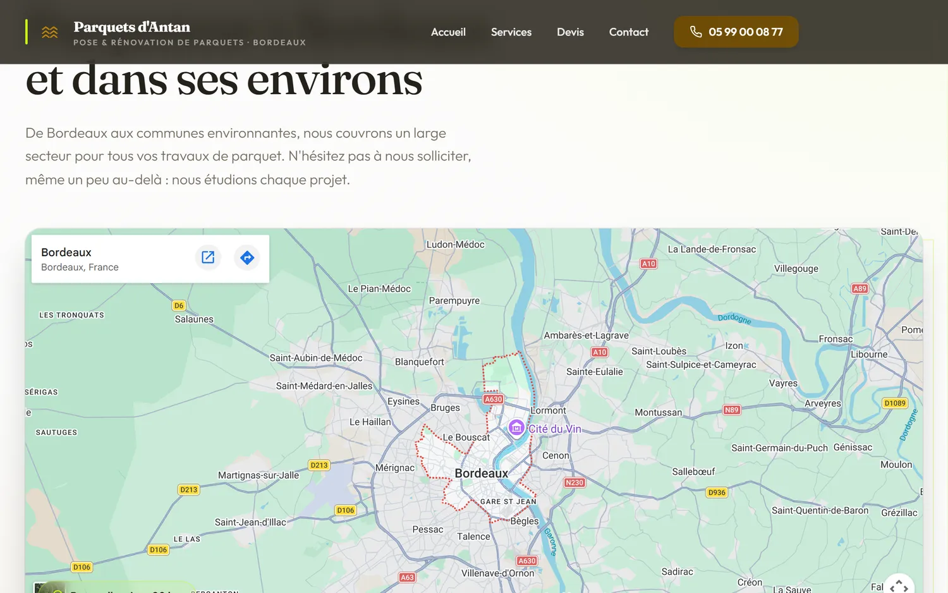The height and width of the screenshot is (593, 948).
Task: Click the Villenave-d'Ornon map label
Action: 498,573
